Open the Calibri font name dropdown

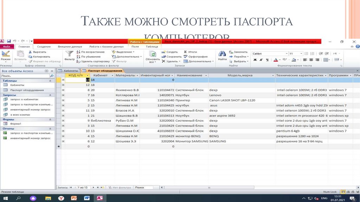pyautogui.click(x=286, y=54)
